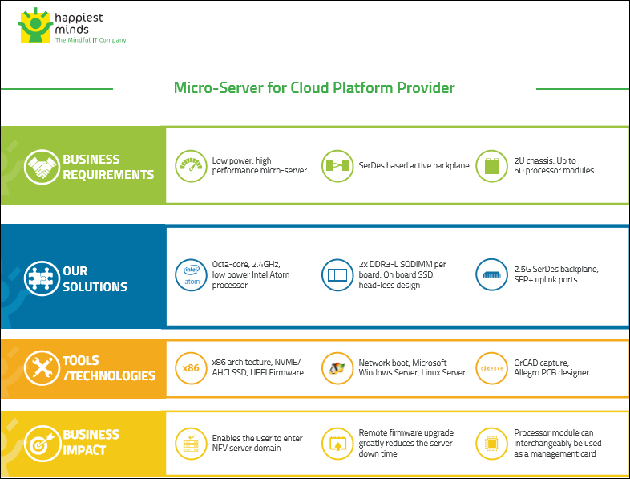Click 'Remote firmware upgrade greatly reduces' text
Screen dimensions: 630x479
click(x=406, y=438)
